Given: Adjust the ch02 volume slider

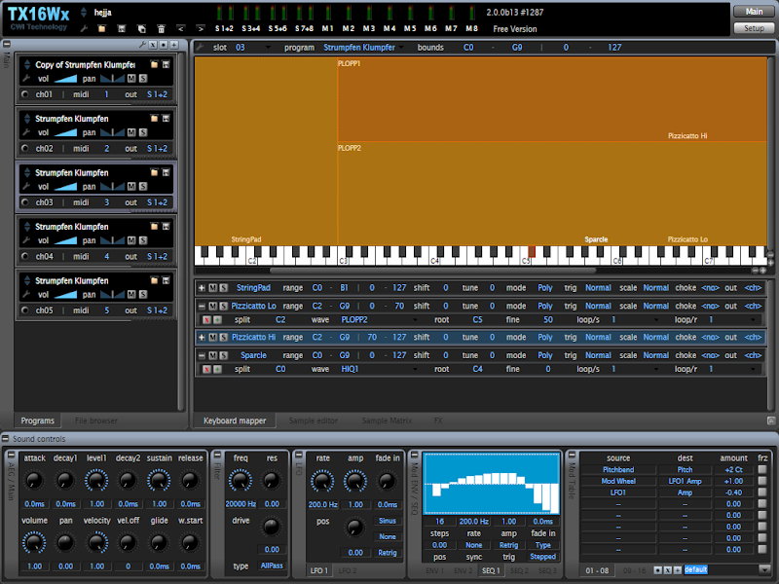Looking at the screenshot, I should pos(66,132).
